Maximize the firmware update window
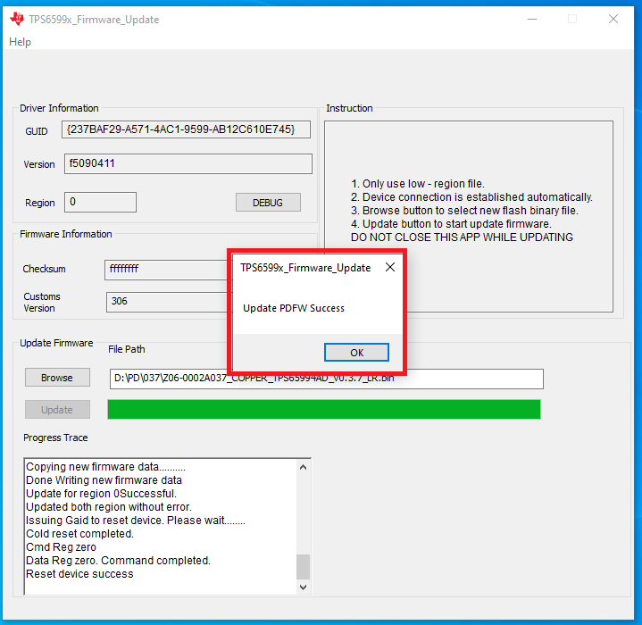This screenshot has height=625, width=642. pos(572,19)
